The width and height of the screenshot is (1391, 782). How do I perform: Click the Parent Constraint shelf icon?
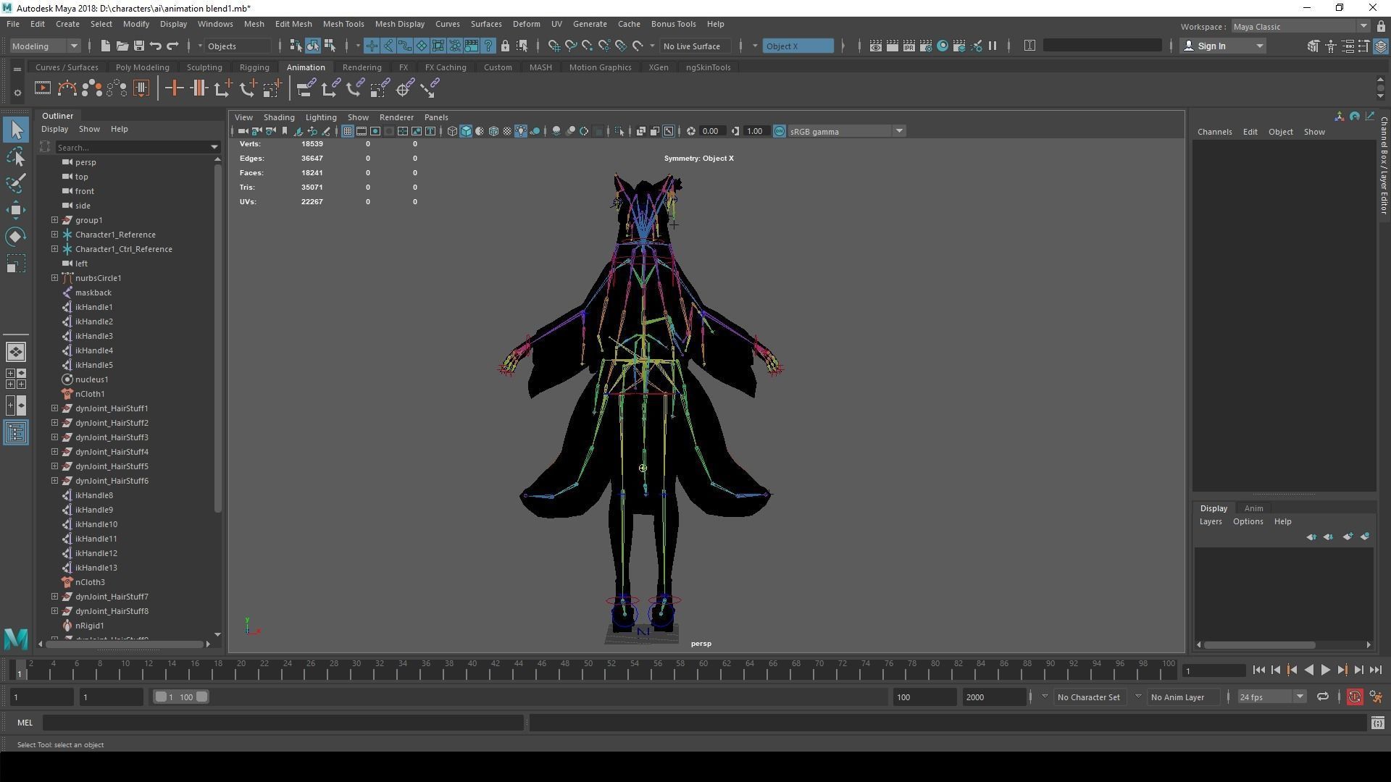click(x=306, y=88)
